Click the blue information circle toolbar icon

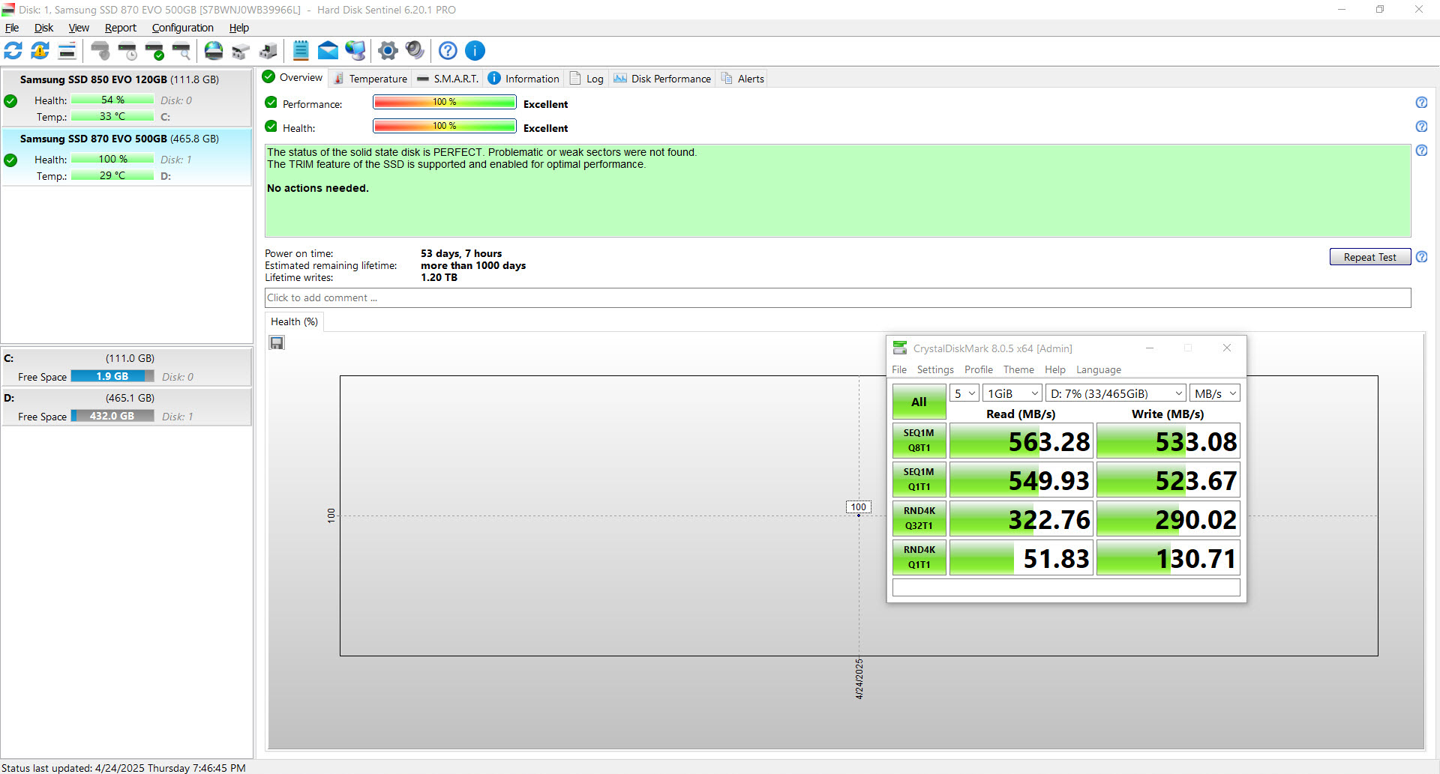(475, 51)
